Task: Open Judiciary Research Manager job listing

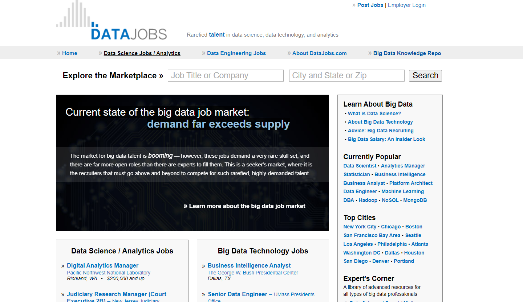Action: tap(117, 297)
